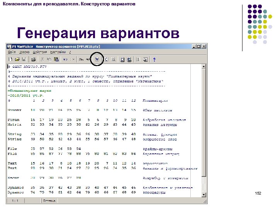Click the export icon left of help

[x=145, y=59]
